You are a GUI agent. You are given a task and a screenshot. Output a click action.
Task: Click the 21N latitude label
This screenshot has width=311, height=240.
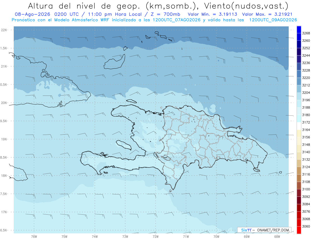click(4, 66)
